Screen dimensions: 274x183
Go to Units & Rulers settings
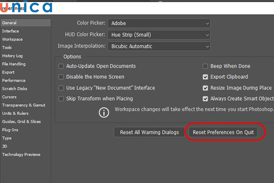click(15, 113)
